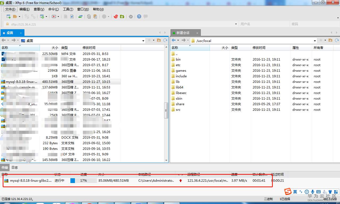Open the 工具(T) menu

click(x=68, y=9)
